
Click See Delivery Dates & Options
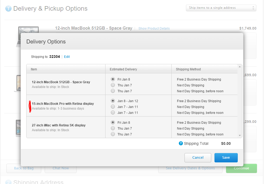pyautogui.click(x=190, y=168)
